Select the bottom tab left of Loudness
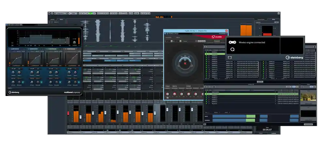324x142 pixels. [261, 133]
